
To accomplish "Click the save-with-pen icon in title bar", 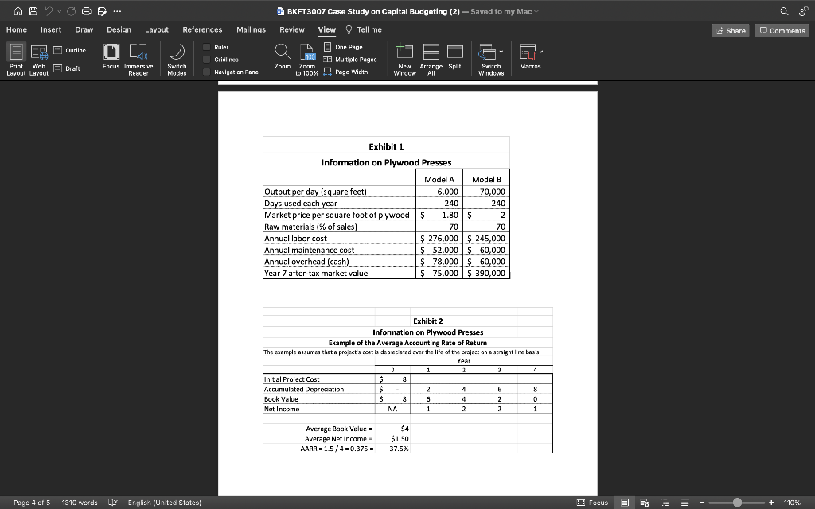I will click(102, 11).
